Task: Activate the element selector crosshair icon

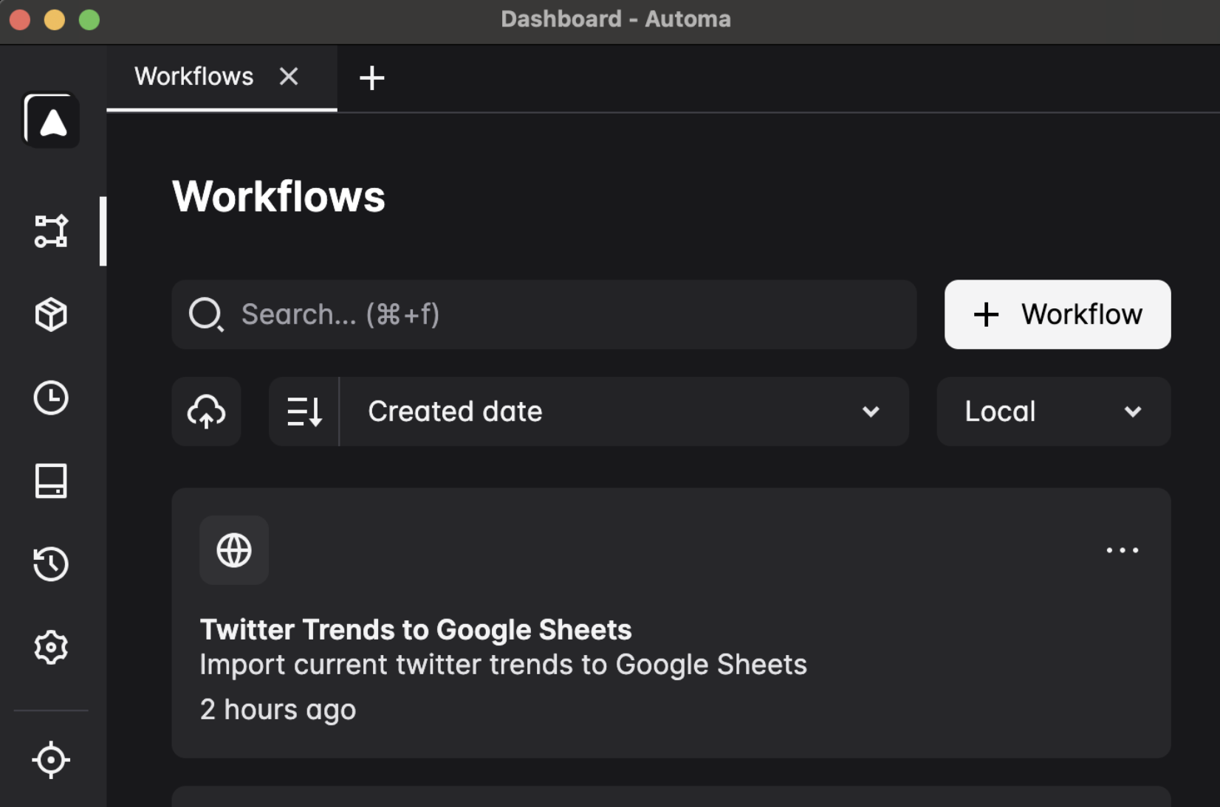Action: [x=51, y=760]
